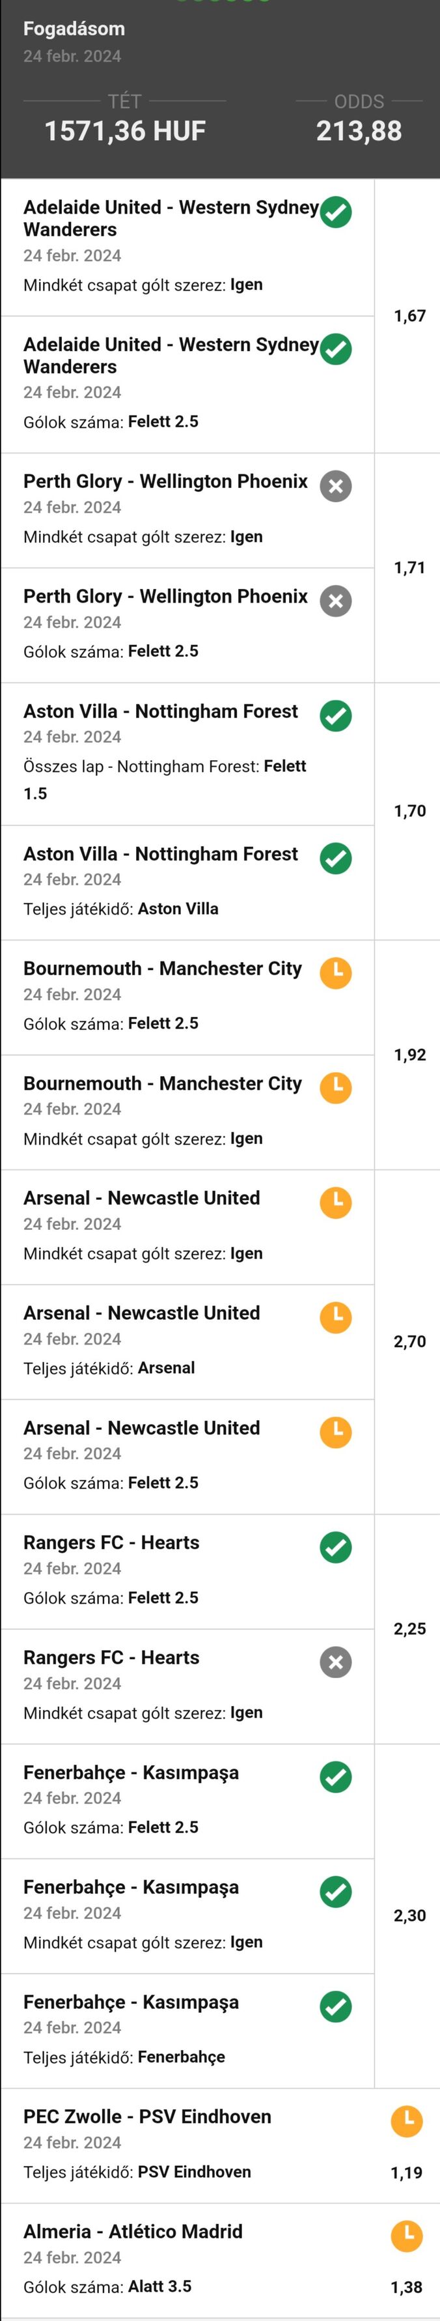This screenshot has width=440, height=2321.
Task: Click the orange clock on Arsenal's 'Gólok száma' bet
Action: click(336, 1432)
